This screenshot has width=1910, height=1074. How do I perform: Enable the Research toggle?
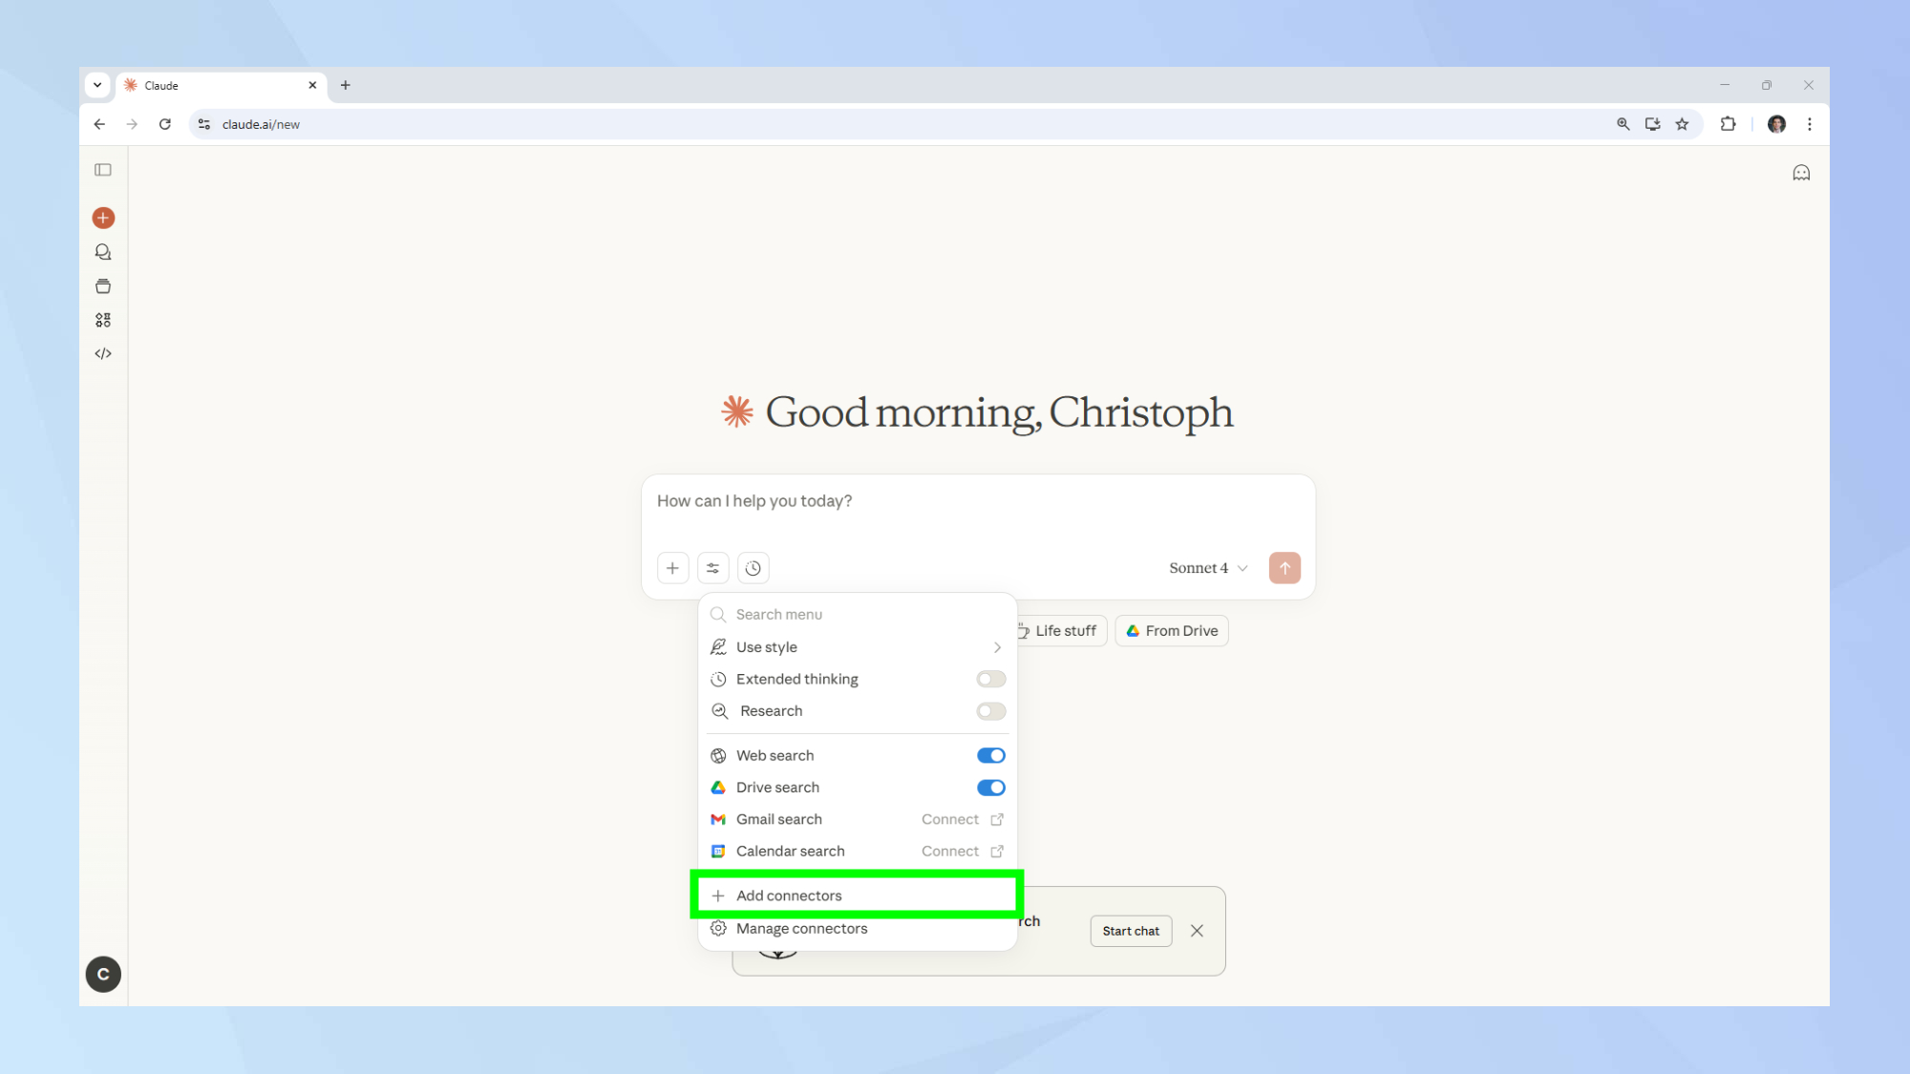point(990,711)
